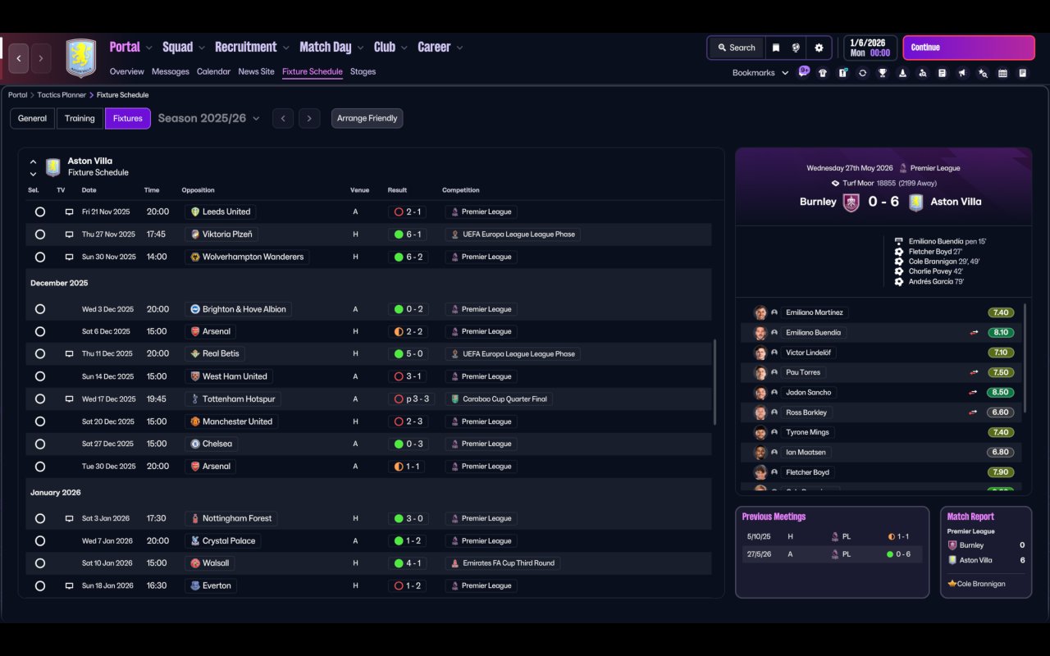This screenshot has height=656, width=1050.
Task: Open the Match Report panel
Action: [x=986, y=552]
